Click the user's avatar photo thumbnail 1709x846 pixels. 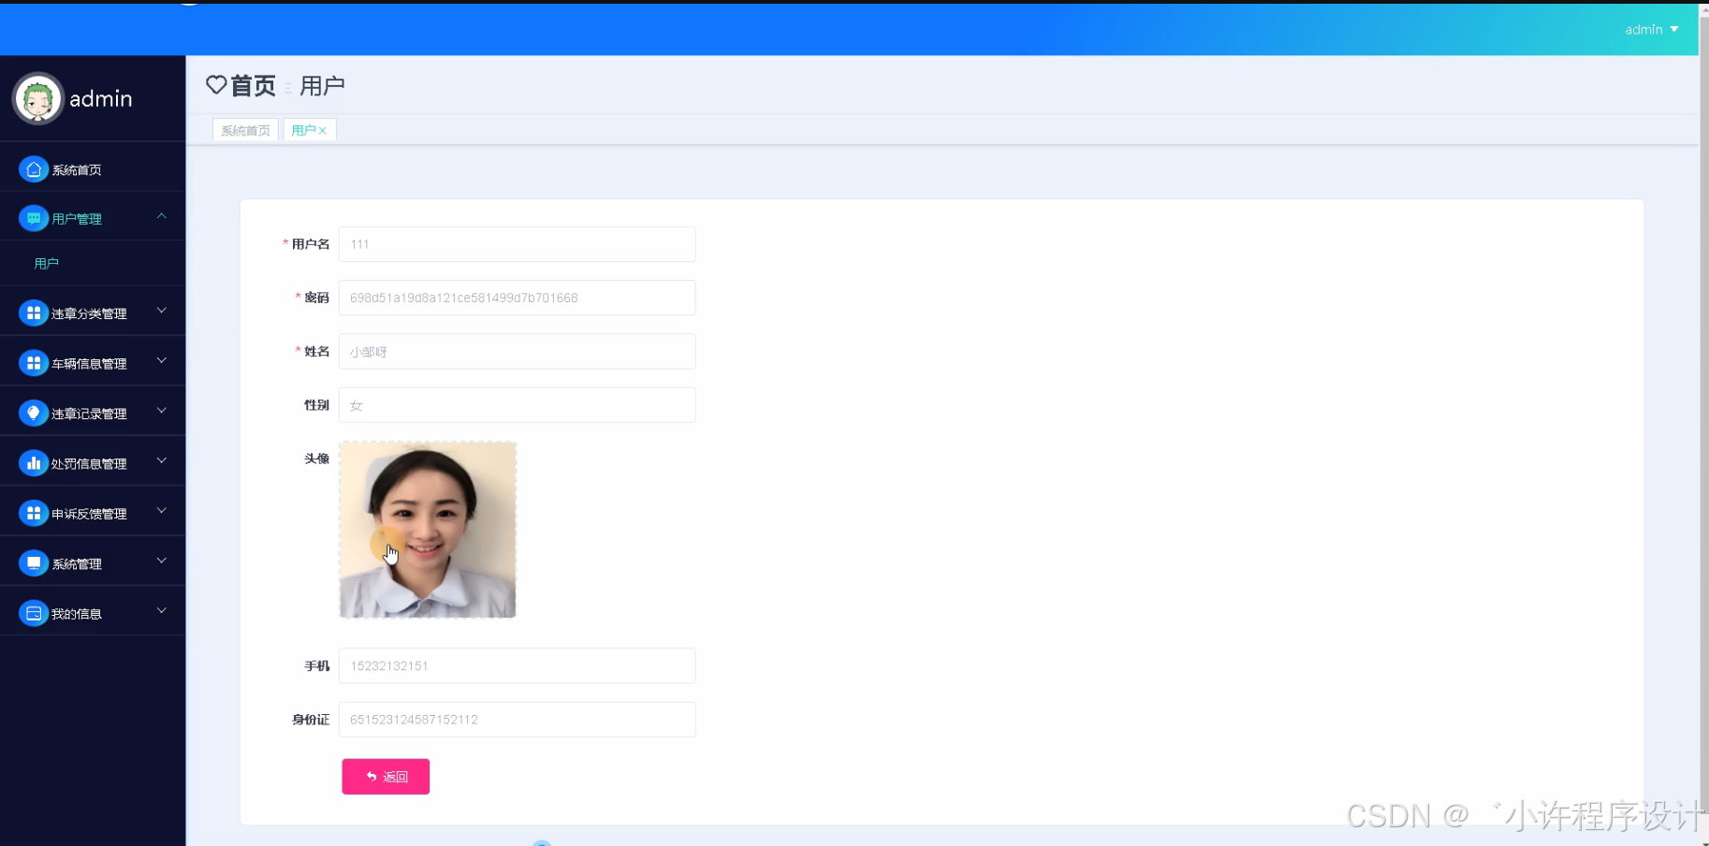point(427,530)
